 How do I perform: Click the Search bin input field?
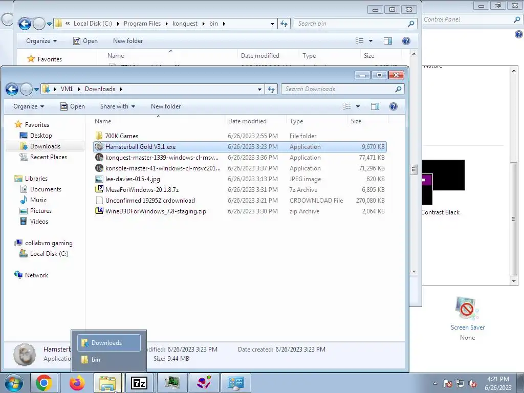[351, 24]
